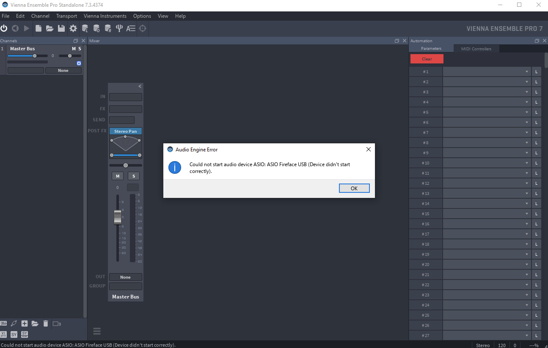Open the OUT None selector on mixer strip

pos(126,277)
